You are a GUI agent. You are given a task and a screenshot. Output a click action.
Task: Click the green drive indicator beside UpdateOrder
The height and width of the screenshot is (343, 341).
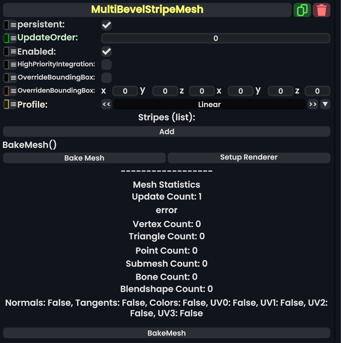6,38
